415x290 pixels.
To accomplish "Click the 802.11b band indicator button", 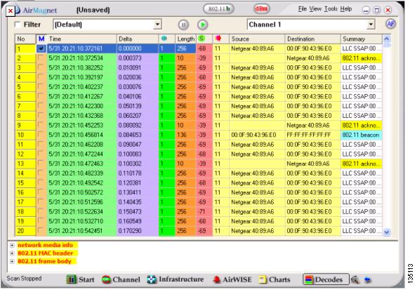I will coord(218,8).
